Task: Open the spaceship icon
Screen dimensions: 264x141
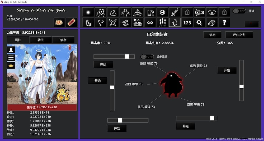Action: coord(200,12)
